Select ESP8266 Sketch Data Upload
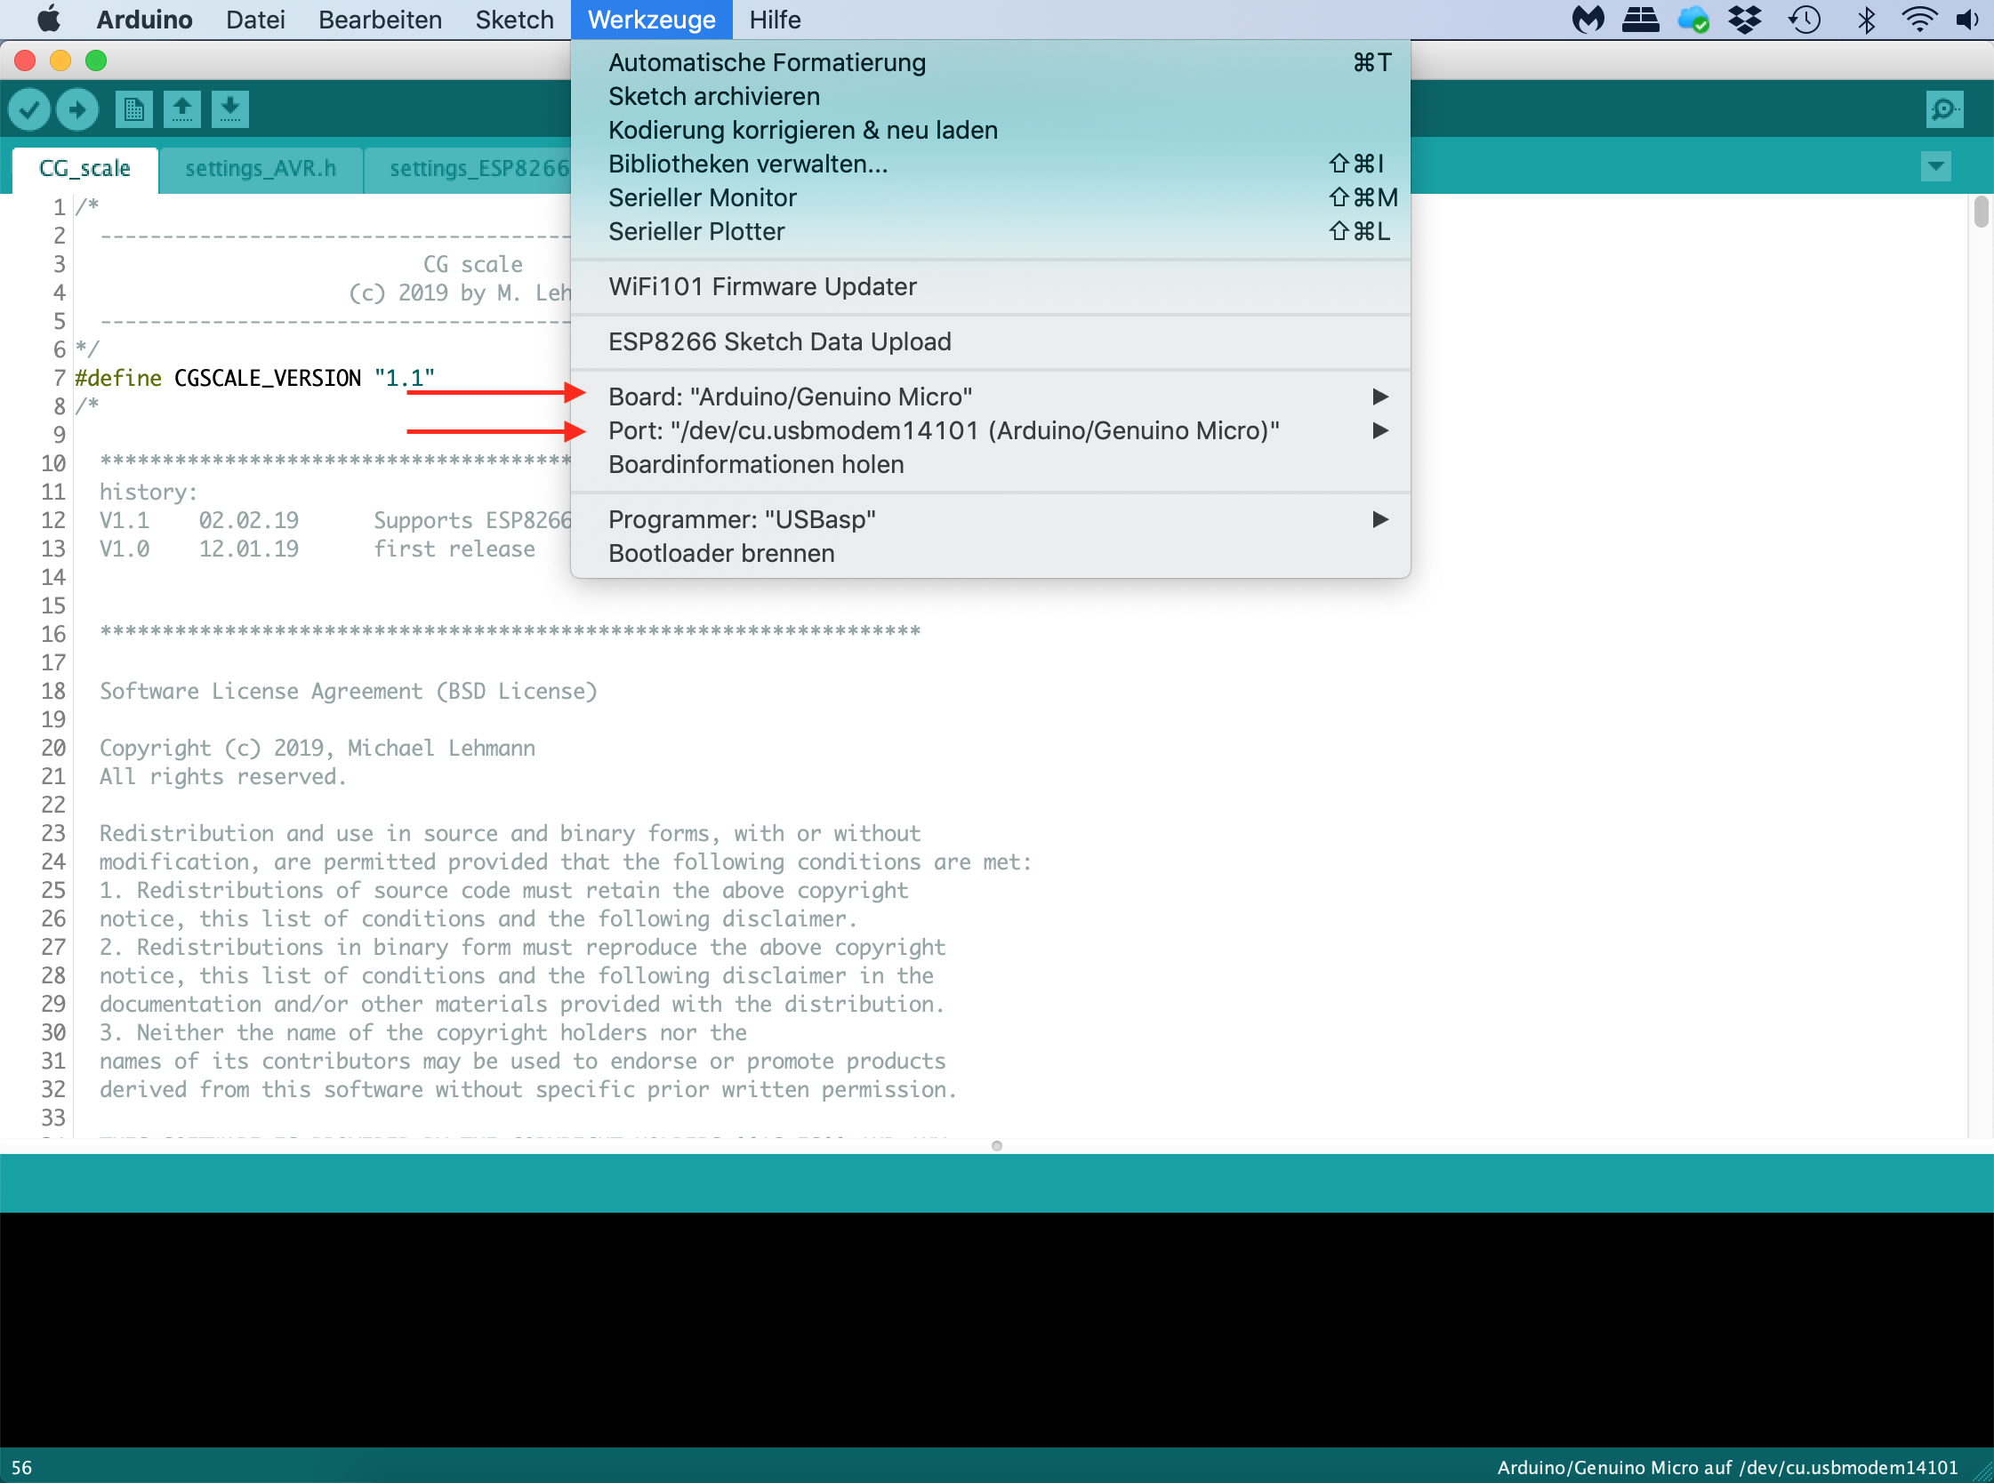Screen dimensions: 1994x1483 (990, 342)
